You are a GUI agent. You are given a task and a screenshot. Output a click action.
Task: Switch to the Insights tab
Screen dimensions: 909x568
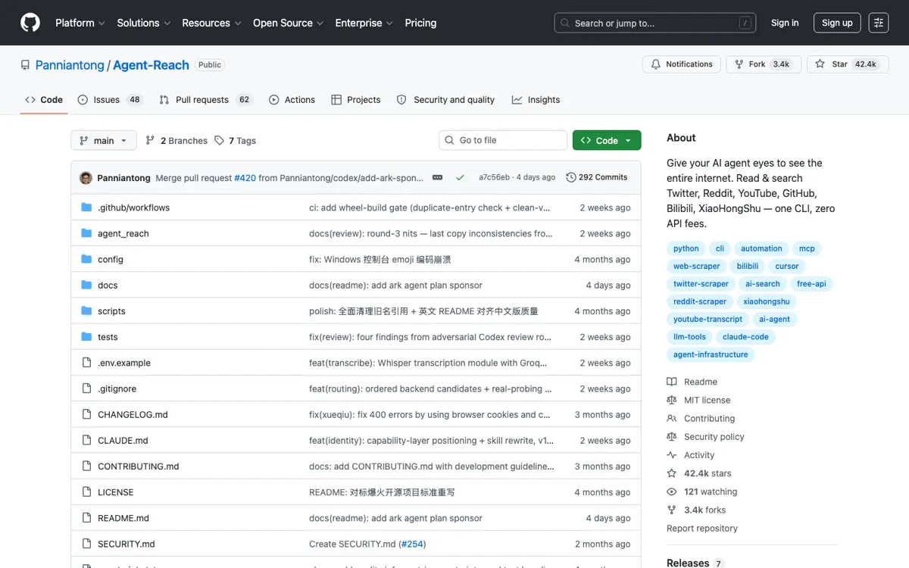pos(536,100)
